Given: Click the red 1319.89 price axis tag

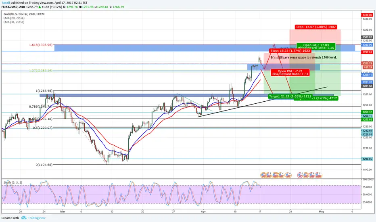Looking at the screenshot, I should tap(367, 15).
